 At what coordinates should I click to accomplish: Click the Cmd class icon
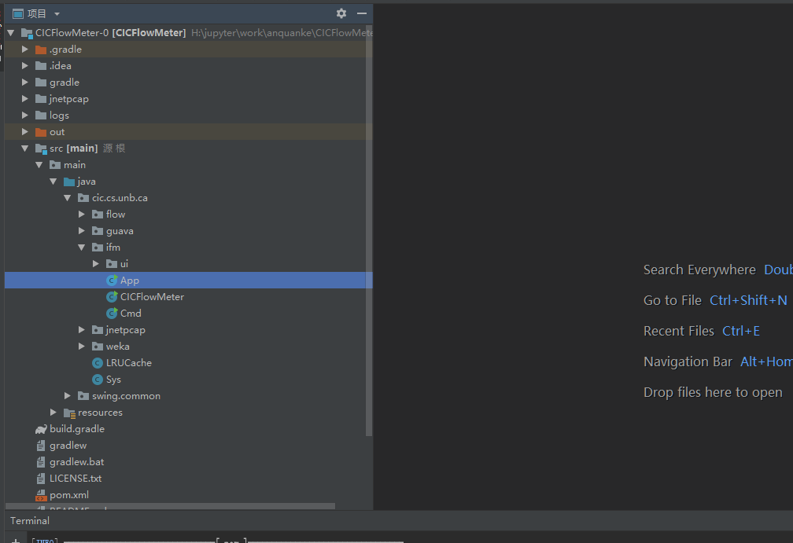click(x=112, y=314)
